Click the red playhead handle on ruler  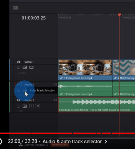coord(119,15)
